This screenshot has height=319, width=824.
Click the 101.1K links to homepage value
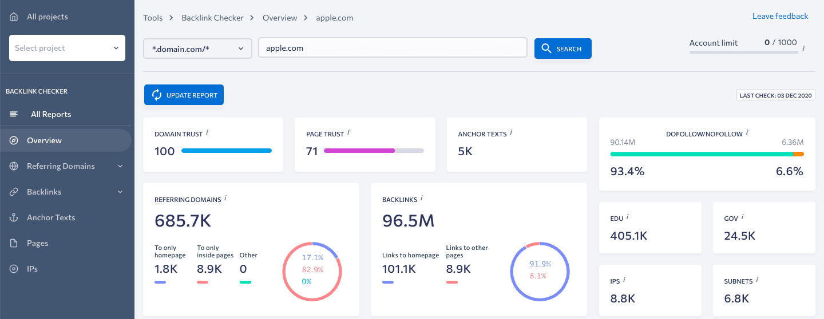399,269
